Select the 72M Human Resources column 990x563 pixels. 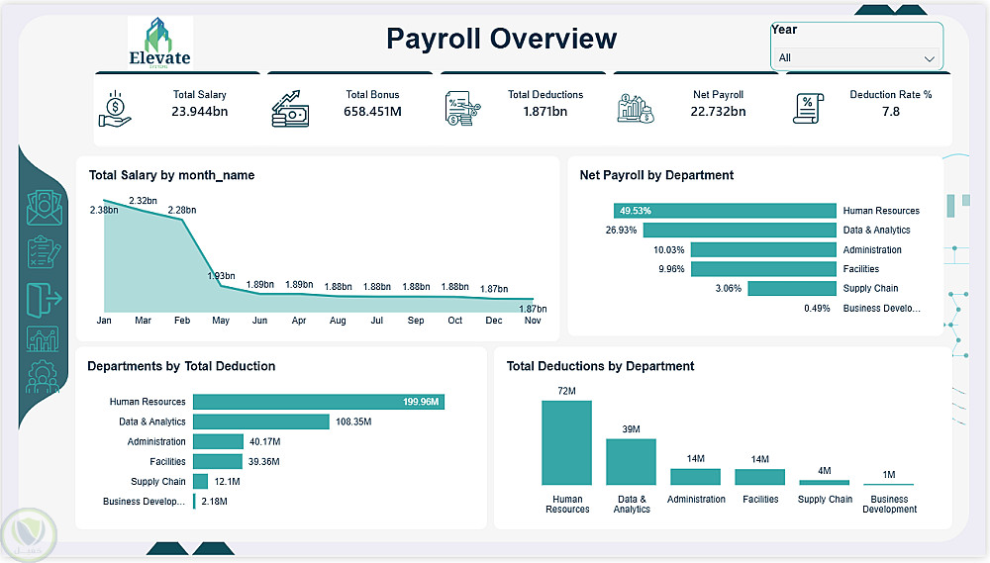567,442
